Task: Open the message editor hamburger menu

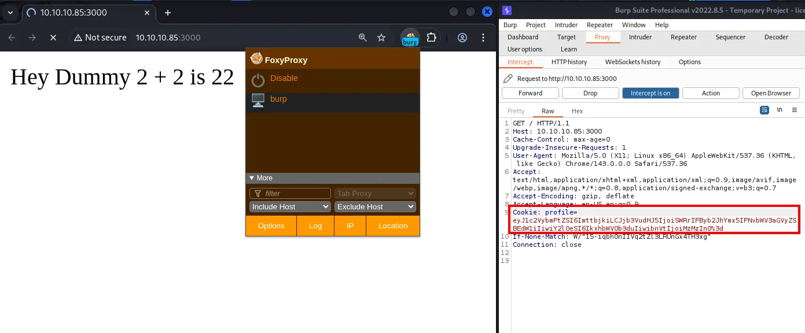Action: 795,110
